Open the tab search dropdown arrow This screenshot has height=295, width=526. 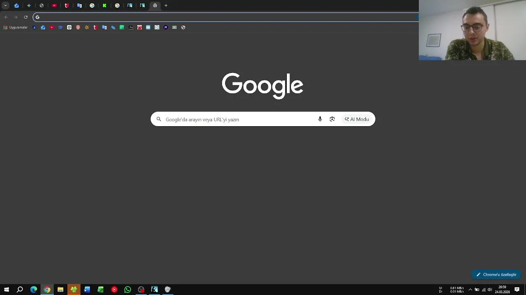tap(5, 6)
